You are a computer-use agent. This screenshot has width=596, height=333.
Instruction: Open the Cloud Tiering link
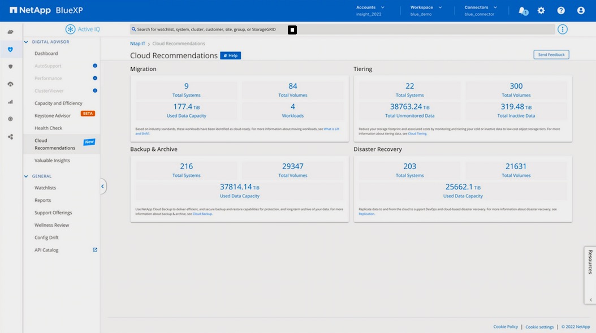click(x=417, y=134)
